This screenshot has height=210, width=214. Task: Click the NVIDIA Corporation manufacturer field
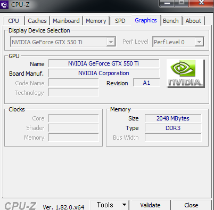104,73
